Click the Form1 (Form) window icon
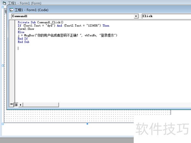 coord(4,3)
